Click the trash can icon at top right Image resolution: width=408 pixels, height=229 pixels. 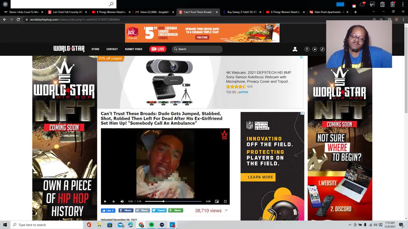(x=393, y=4)
